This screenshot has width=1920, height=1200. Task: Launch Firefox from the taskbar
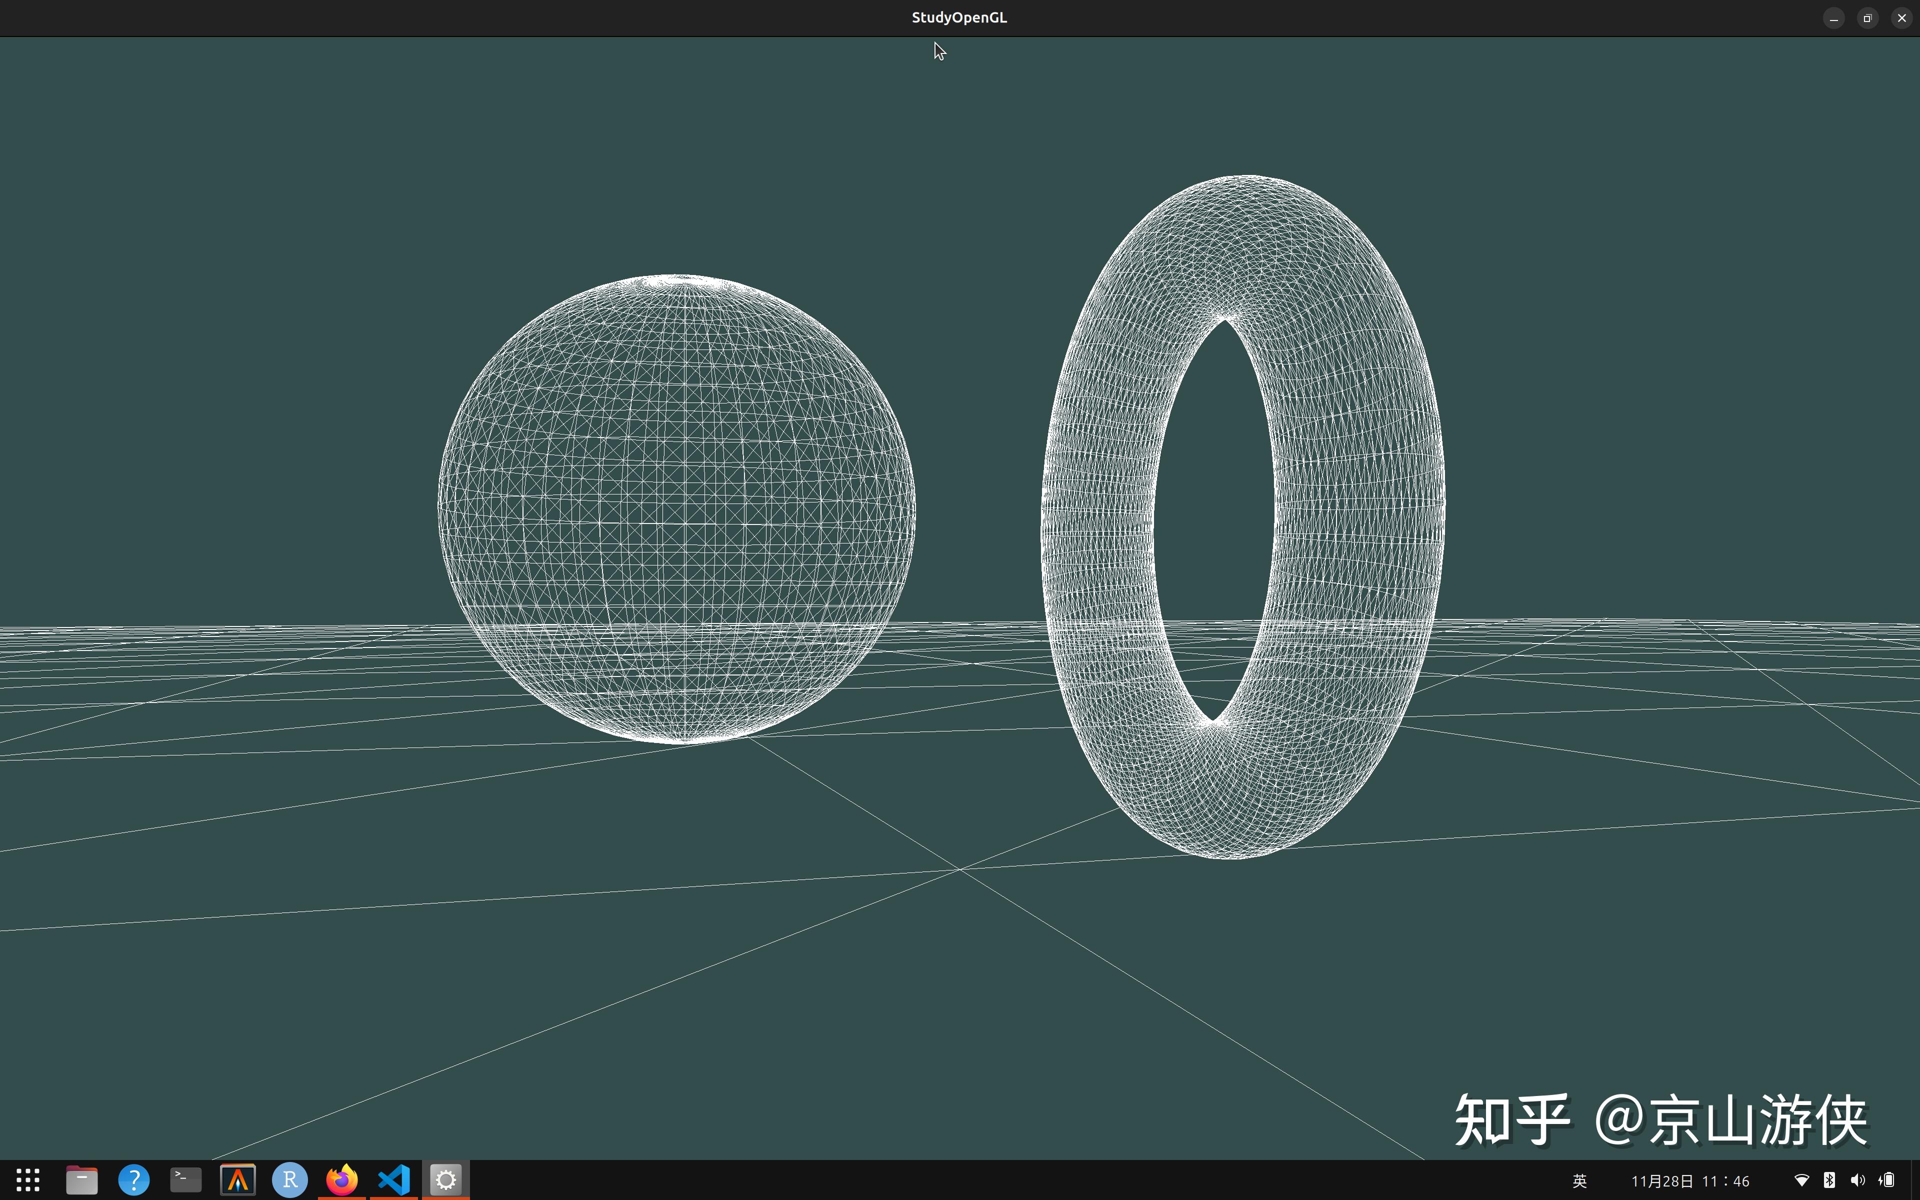coord(341,1180)
